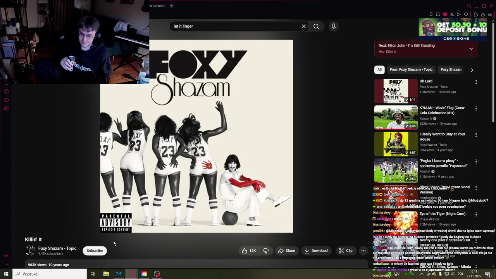This screenshot has height=279, width=496.
Task: Open Foxy Shazam - Topic channel link
Action: 57,248
